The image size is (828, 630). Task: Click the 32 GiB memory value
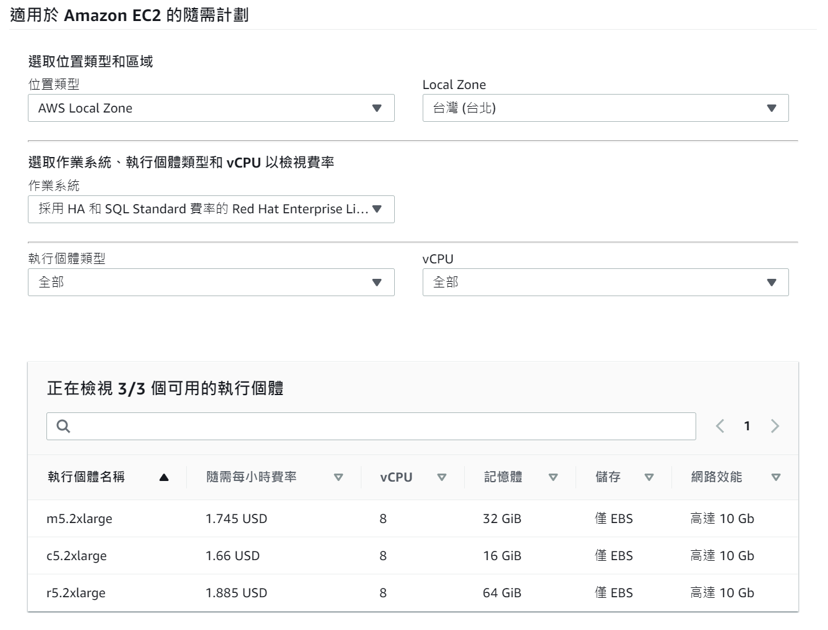click(x=502, y=519)
